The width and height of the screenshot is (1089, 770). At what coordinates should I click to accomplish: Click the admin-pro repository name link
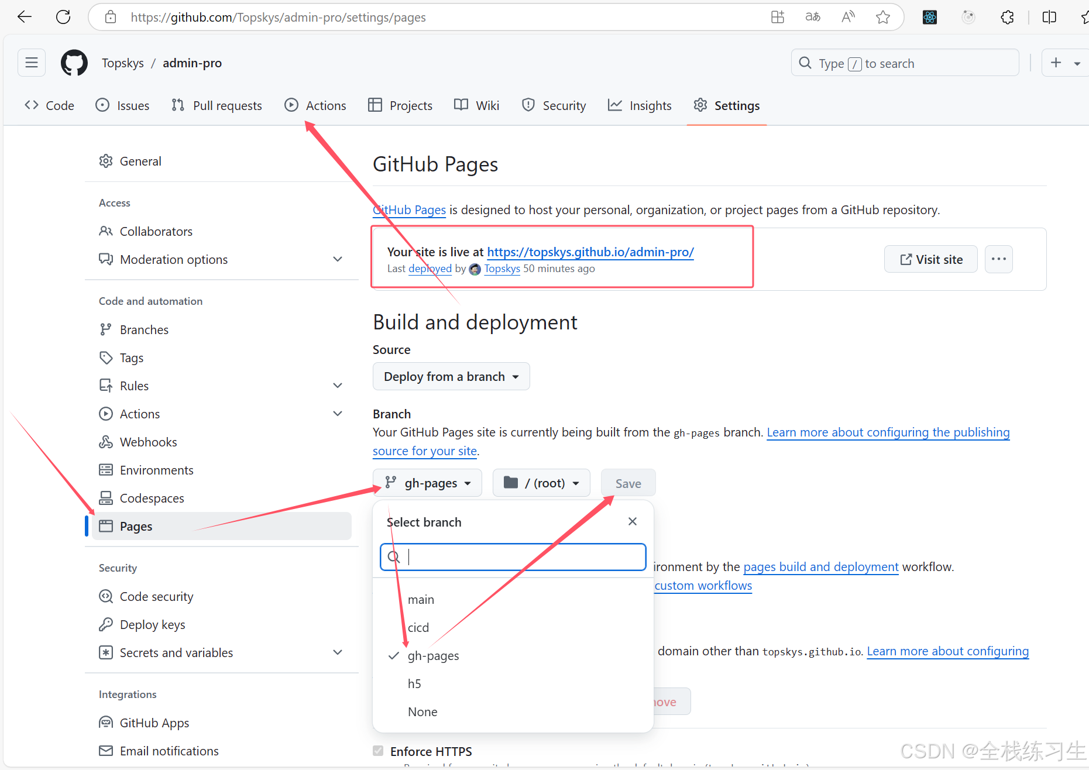[x=192, y=63]
